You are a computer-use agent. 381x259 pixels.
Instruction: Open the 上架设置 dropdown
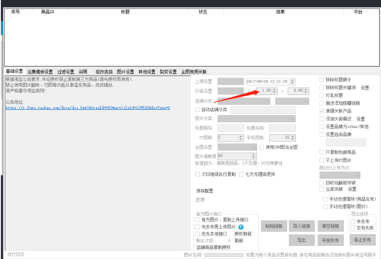pos(231,81)
